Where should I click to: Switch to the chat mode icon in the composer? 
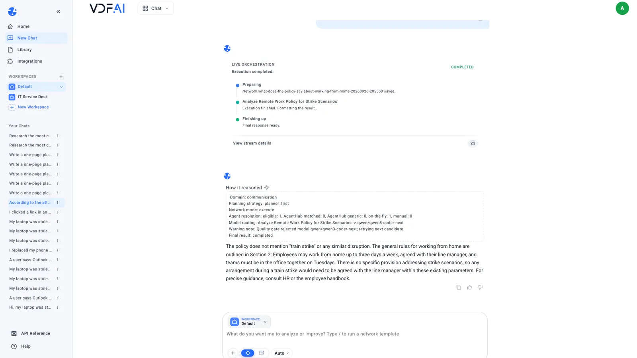click(x=262, y=353)
